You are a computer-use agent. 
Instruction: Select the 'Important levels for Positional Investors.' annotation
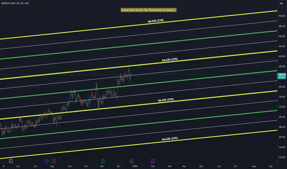[x=148, y=10]
